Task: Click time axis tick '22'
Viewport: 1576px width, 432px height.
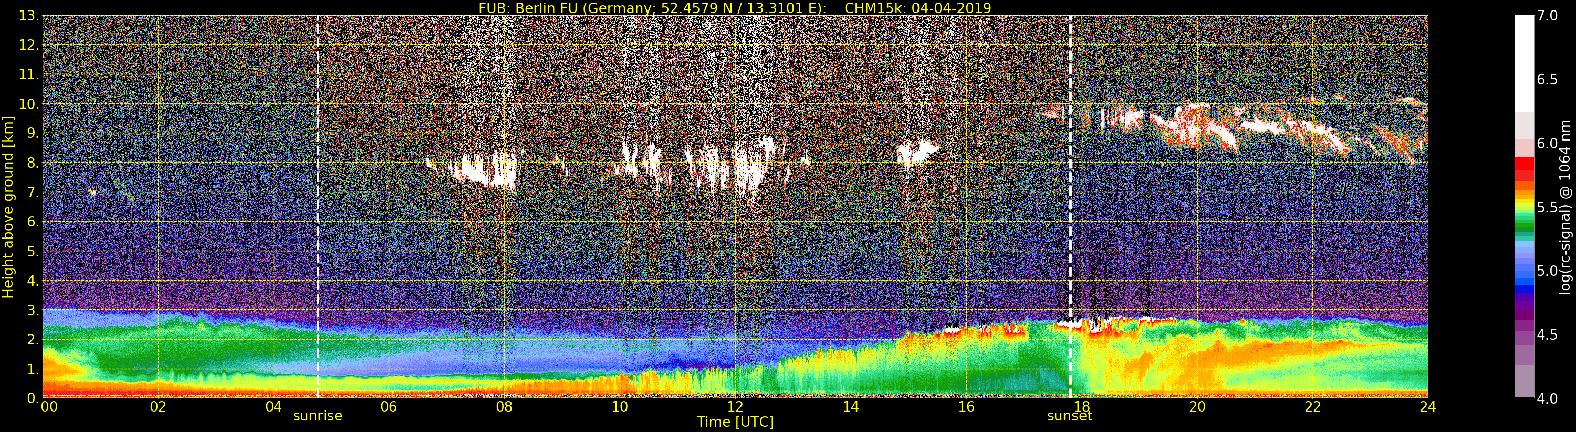Action: pos(1312,407)
